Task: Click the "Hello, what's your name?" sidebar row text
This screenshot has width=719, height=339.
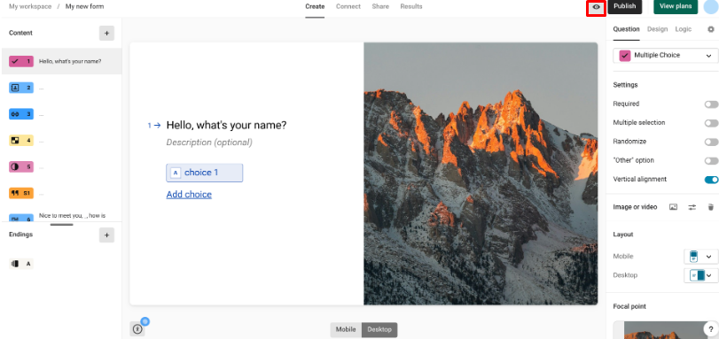Action: click(x=70, y=61)
